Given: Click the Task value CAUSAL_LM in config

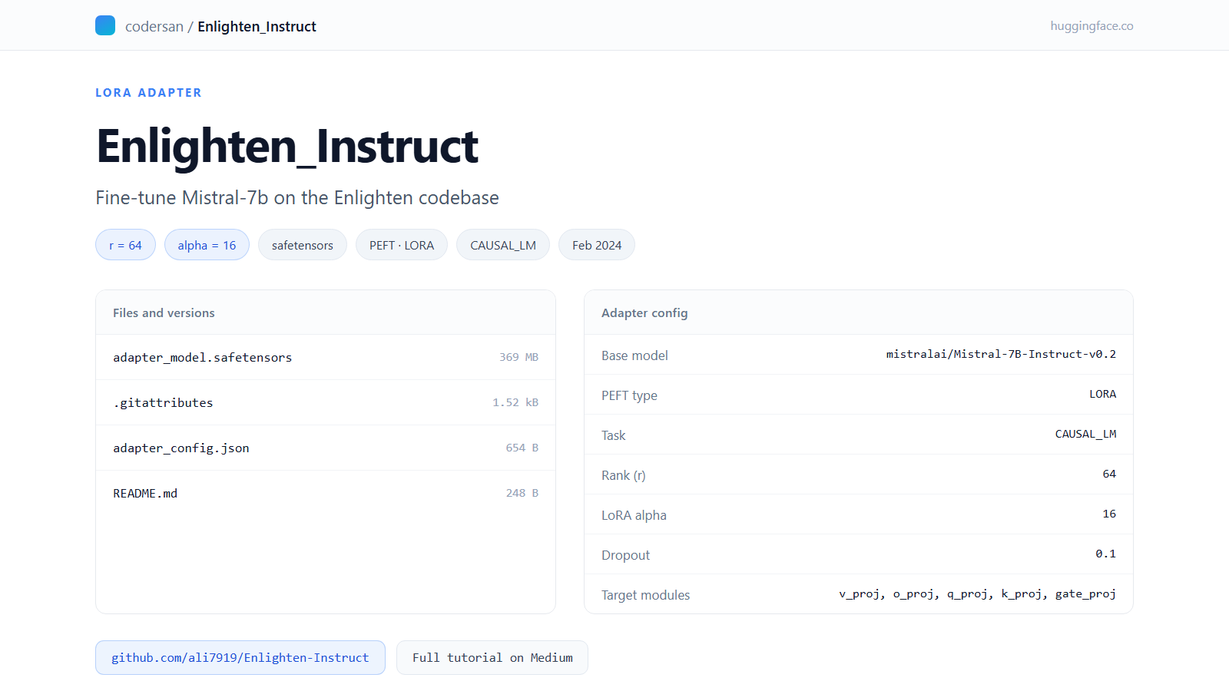Looking at the screenshot, I should pyautogui.click(x=1085, y=434).
